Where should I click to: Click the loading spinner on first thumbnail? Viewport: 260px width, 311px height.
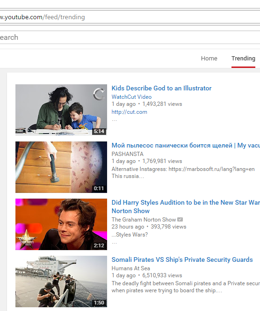pyautogui.click(x=99, y=94)
